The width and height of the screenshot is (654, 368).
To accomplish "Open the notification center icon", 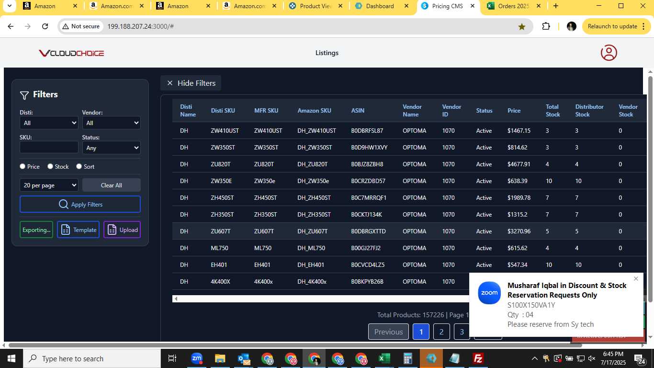I will tap(640, 358).
